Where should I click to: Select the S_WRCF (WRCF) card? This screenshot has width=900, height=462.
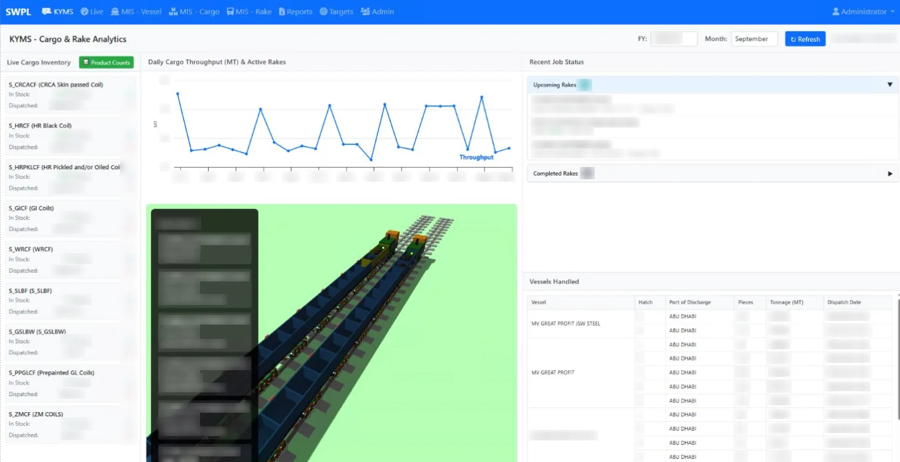(70, 260)
